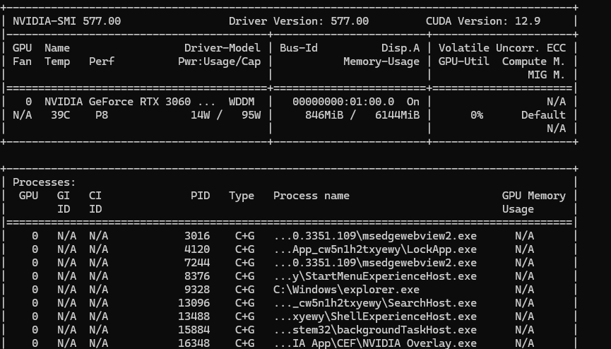Click the On display-active value

[x=413, y=102]
